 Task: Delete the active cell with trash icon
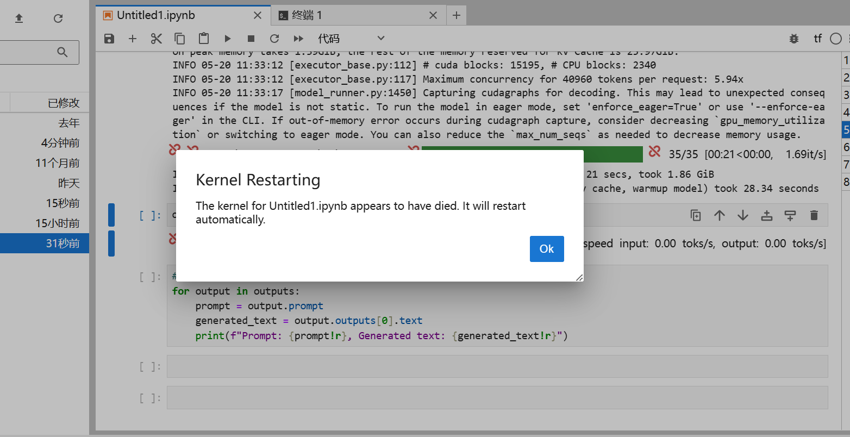click(814, 215)
